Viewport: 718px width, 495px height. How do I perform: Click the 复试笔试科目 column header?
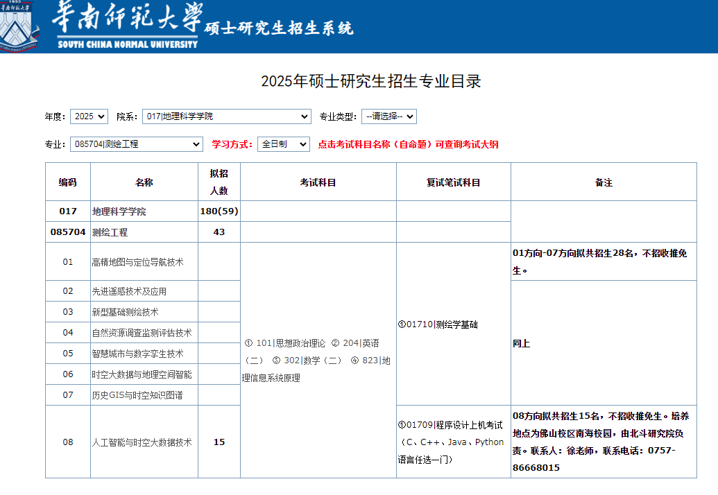[x=453, y=182]
